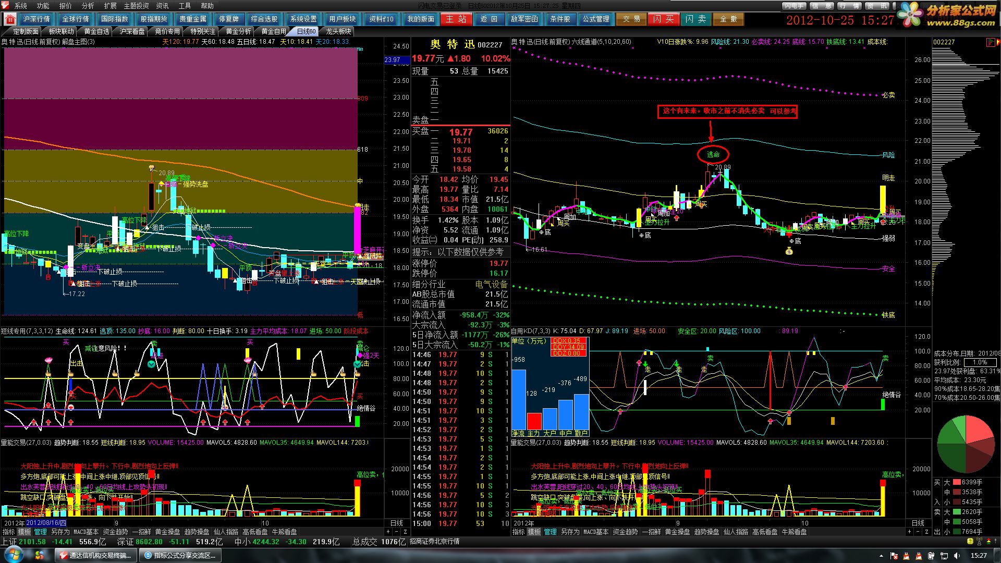
Task: Click the 股指期货 toolbar button
Action: (154, 19)
